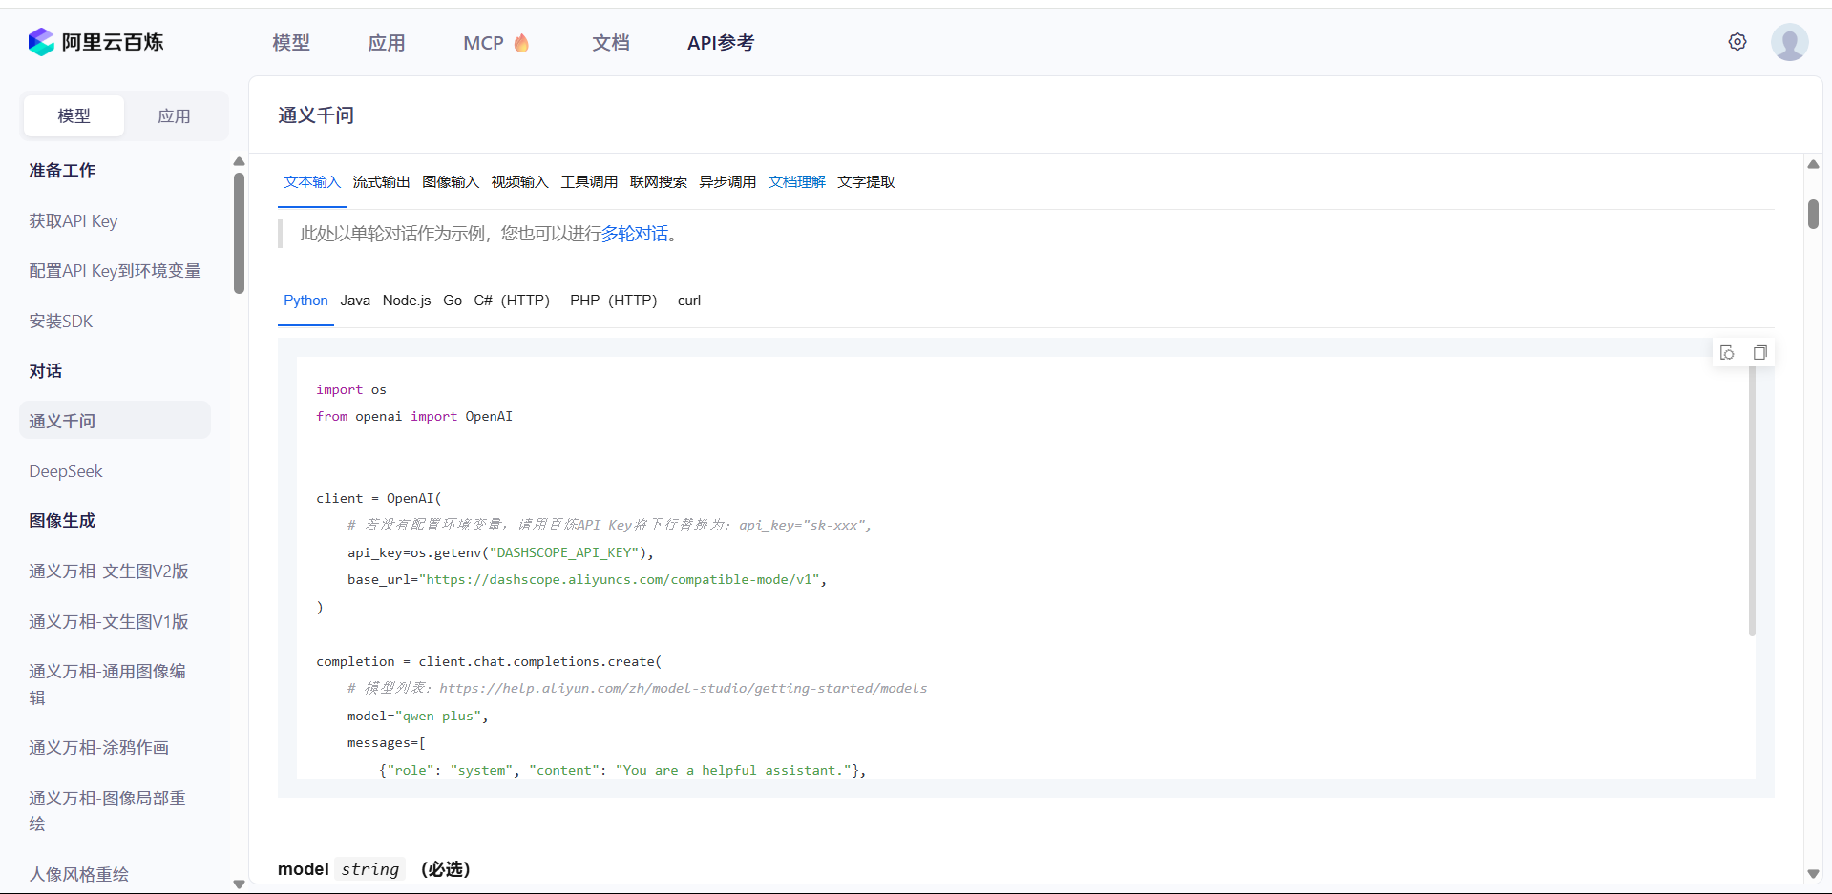
Task: Select the Java language tab
Action: (x=355, y=301)
